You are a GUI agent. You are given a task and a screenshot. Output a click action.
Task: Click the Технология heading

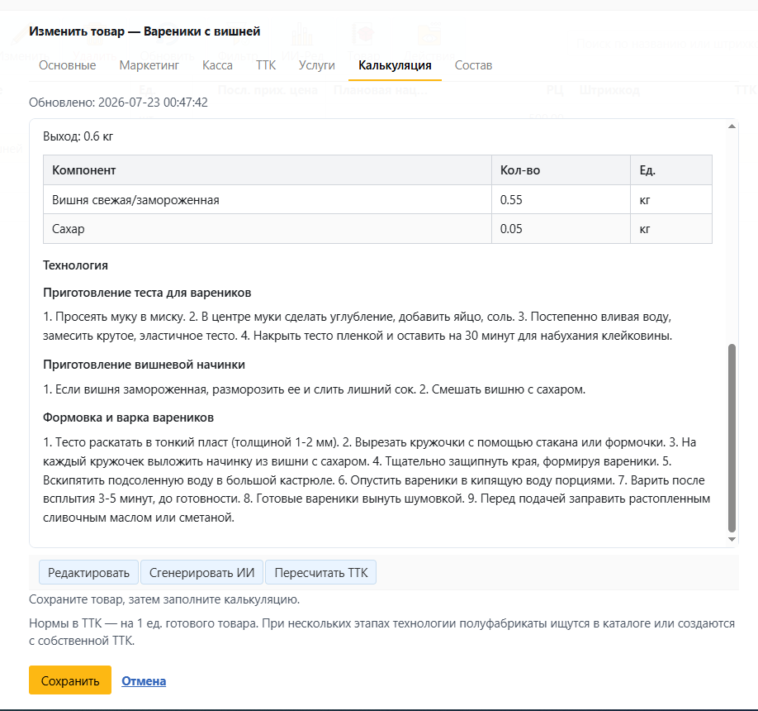[75, 265]
